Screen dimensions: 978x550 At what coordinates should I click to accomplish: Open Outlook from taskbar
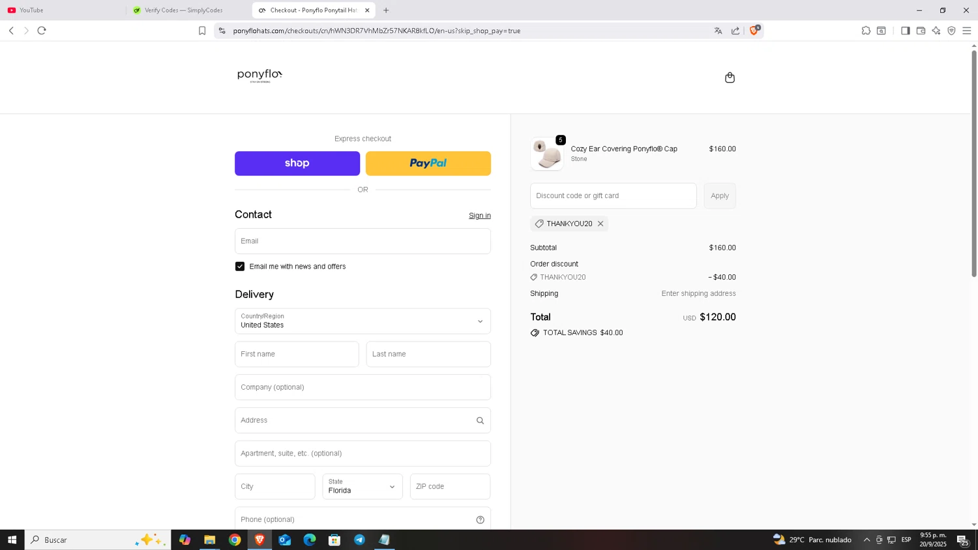coord(284,540)
